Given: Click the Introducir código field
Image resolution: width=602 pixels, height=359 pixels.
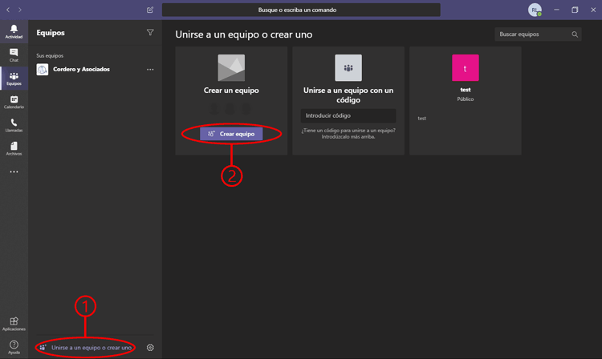Looking at the screenshot, I should (348, 115).
